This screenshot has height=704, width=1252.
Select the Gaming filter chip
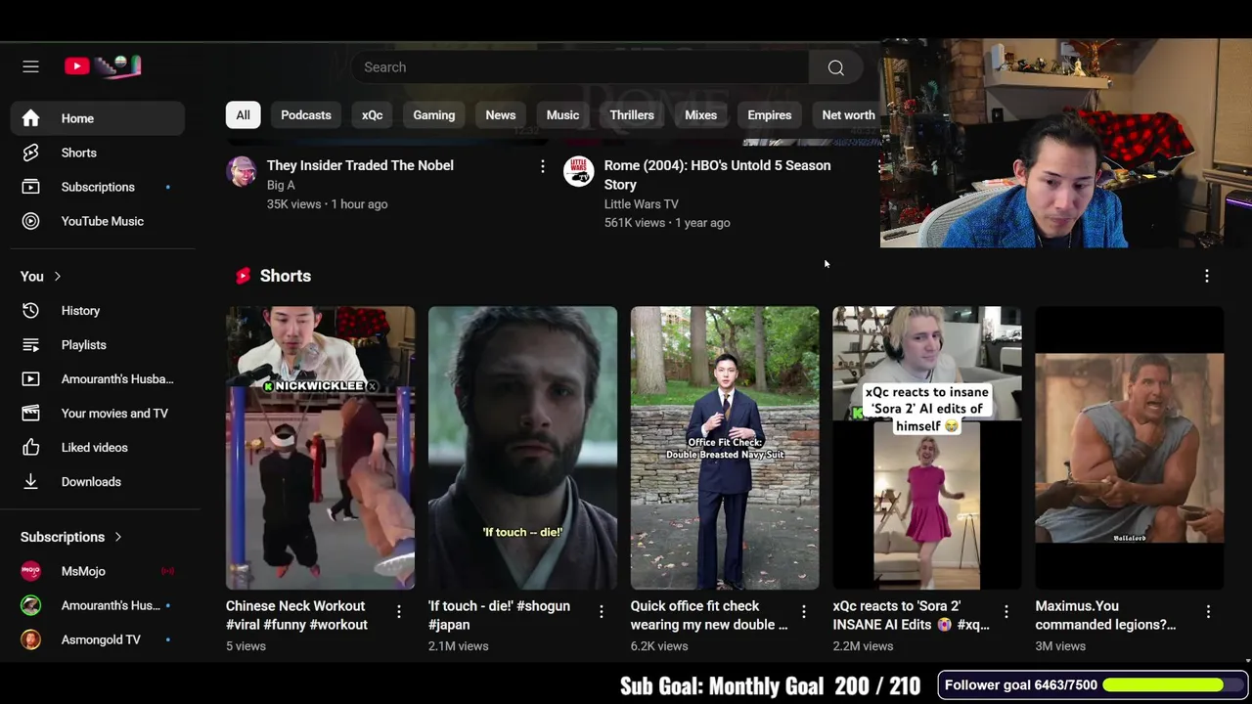click(433, 115)
